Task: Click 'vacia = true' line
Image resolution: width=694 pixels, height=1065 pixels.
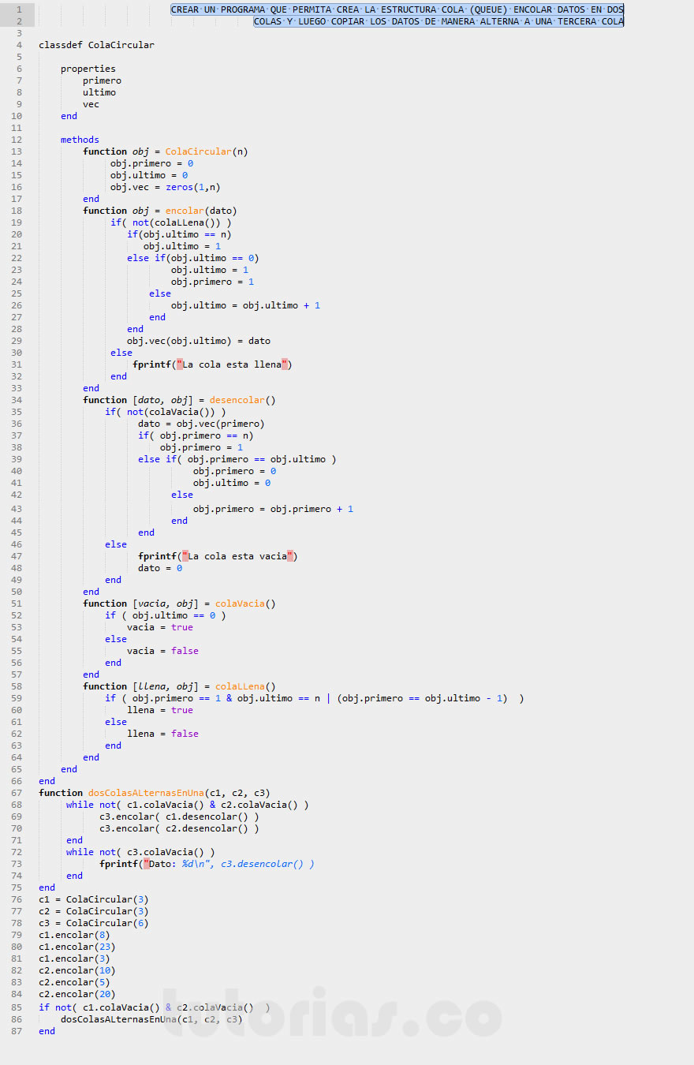Action: point(160,627)
